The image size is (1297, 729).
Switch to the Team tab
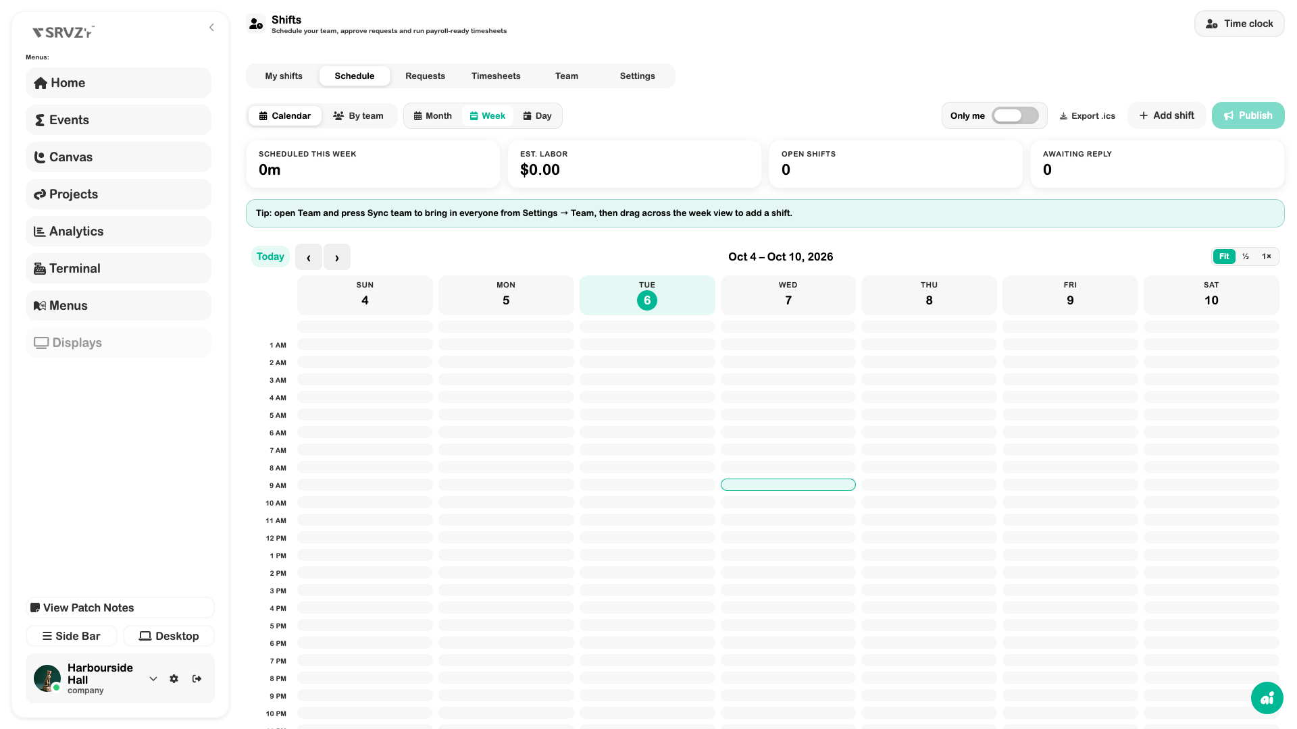tap(567, 76)
